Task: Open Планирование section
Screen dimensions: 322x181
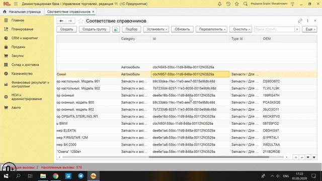Action: click(22, 29)
